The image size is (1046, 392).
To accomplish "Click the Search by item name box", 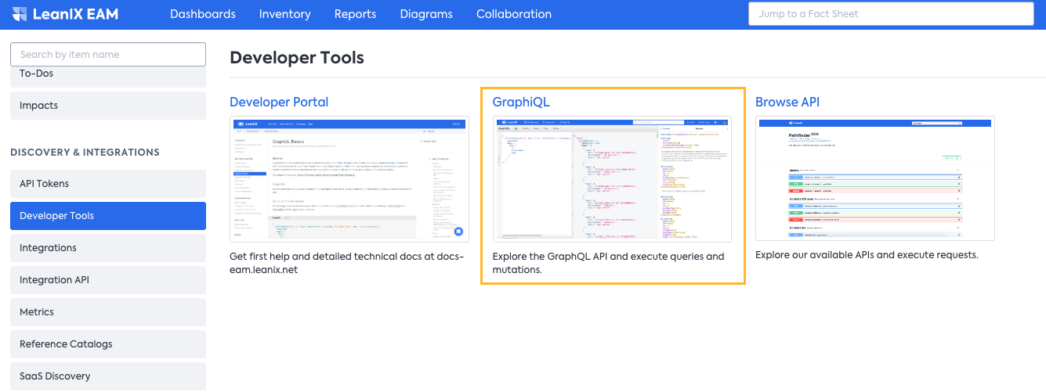I will tap(108, 55).
